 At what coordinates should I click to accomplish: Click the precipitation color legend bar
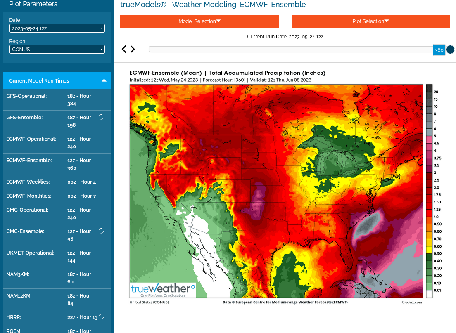(429, 191)
